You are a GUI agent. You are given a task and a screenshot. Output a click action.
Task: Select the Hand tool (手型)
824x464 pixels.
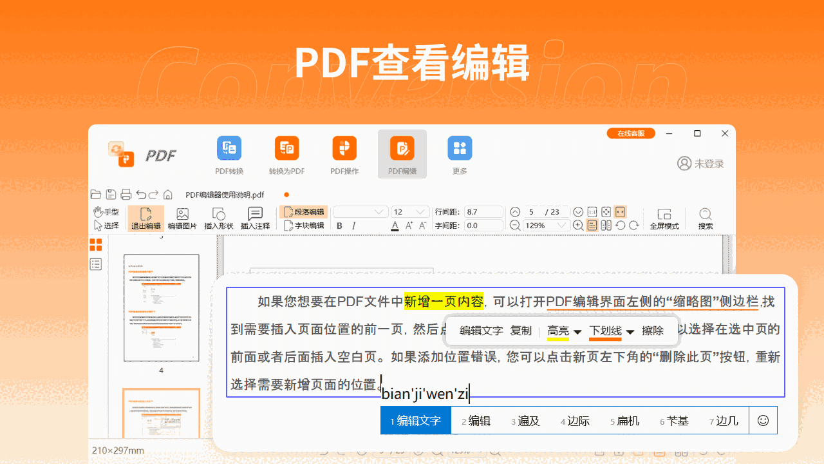106,211
